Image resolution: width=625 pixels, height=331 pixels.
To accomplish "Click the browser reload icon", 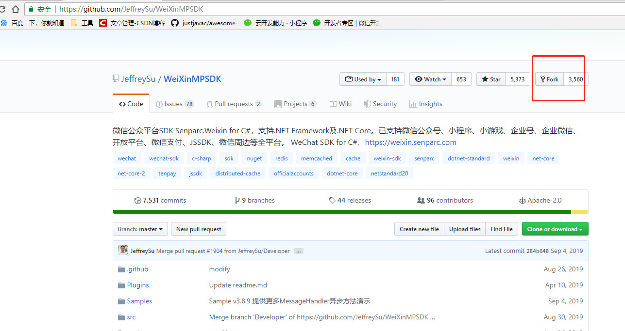I will click(x=2, y=9).
